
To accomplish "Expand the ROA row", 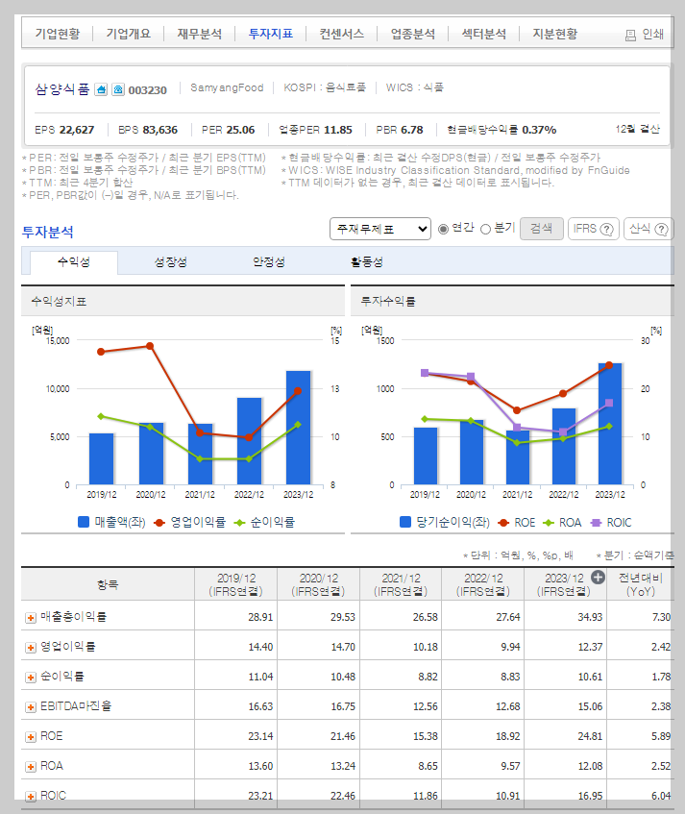I will tap(31, 767).
